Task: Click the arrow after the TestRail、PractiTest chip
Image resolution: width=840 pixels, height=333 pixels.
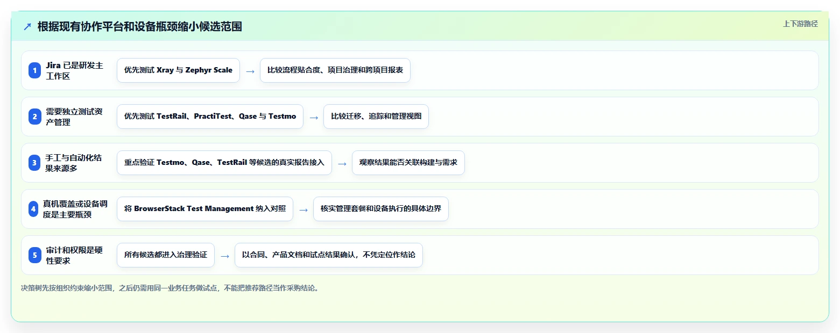Action: pyautogui.click(x=314, y=117)
